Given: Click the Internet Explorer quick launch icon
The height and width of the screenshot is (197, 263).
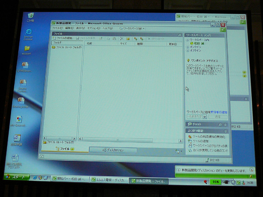Looking at the screenshot, I should pos(35,178).
